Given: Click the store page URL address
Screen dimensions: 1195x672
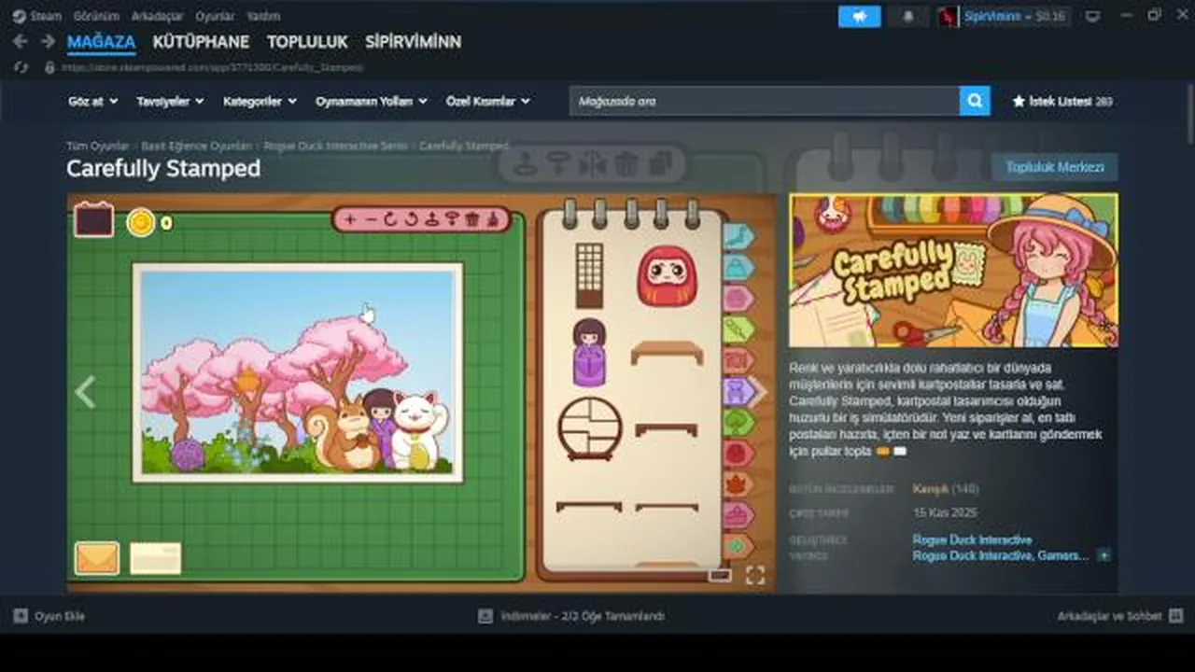Looking at the screenshot, I should (x=212, y=67).
